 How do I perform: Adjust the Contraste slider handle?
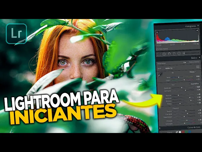185,90
